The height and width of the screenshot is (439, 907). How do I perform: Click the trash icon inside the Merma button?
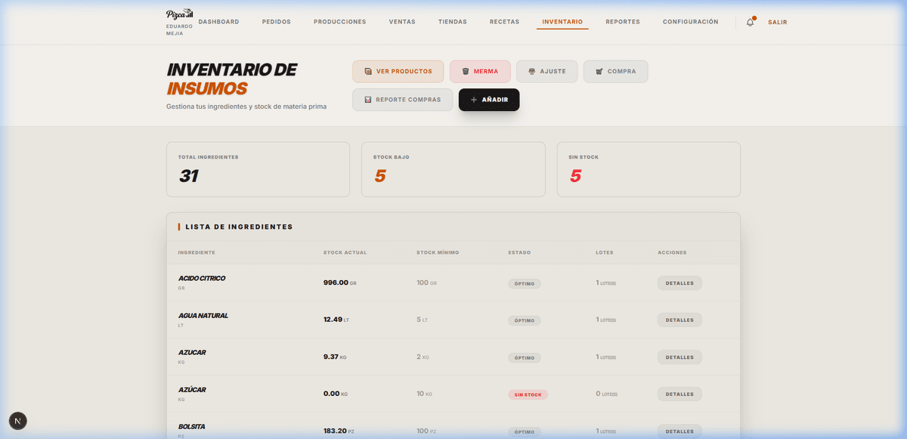tap(465, 71)
